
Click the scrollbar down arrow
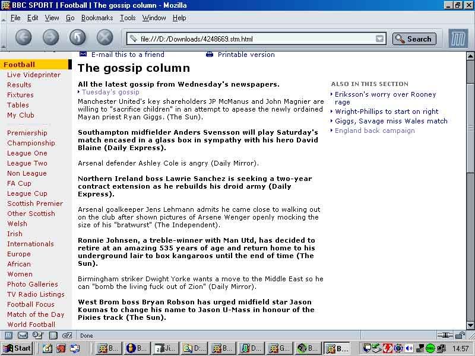(x=470, y=325)
